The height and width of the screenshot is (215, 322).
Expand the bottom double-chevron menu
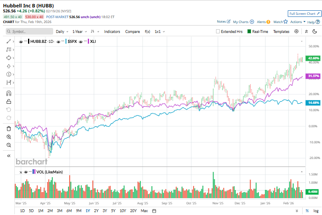tap(297, 211)
